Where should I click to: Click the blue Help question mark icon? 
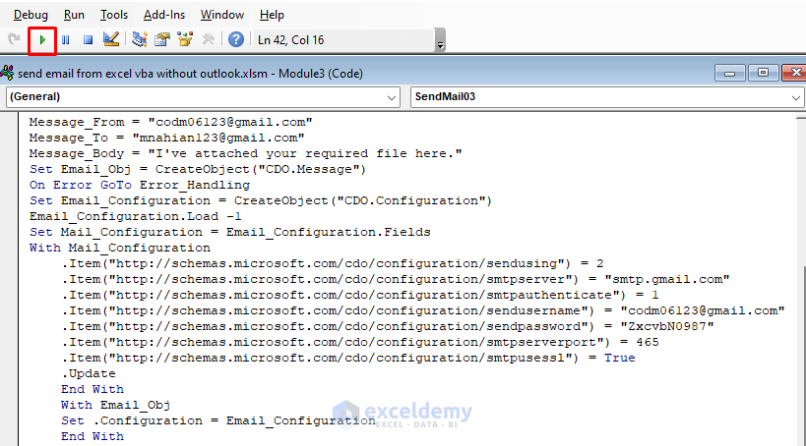236,40
